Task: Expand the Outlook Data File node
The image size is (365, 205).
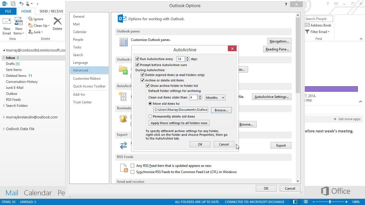Action: point(4,129)
